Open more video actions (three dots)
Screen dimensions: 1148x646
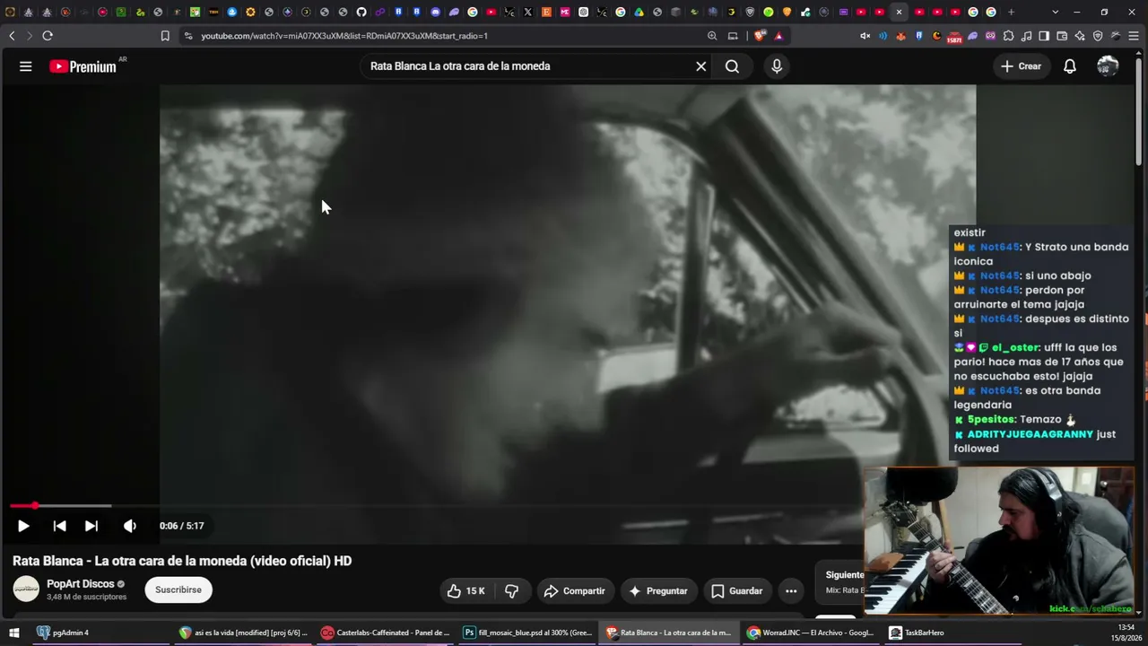click(791, 591)
